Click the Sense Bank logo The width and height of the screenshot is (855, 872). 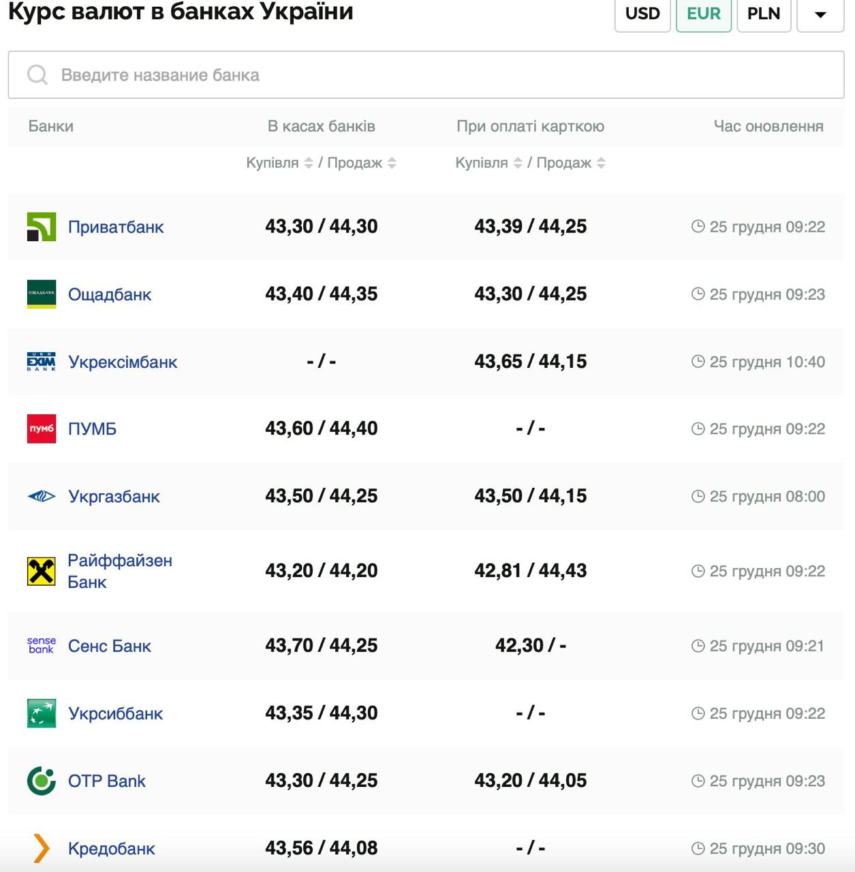point(41,645)
